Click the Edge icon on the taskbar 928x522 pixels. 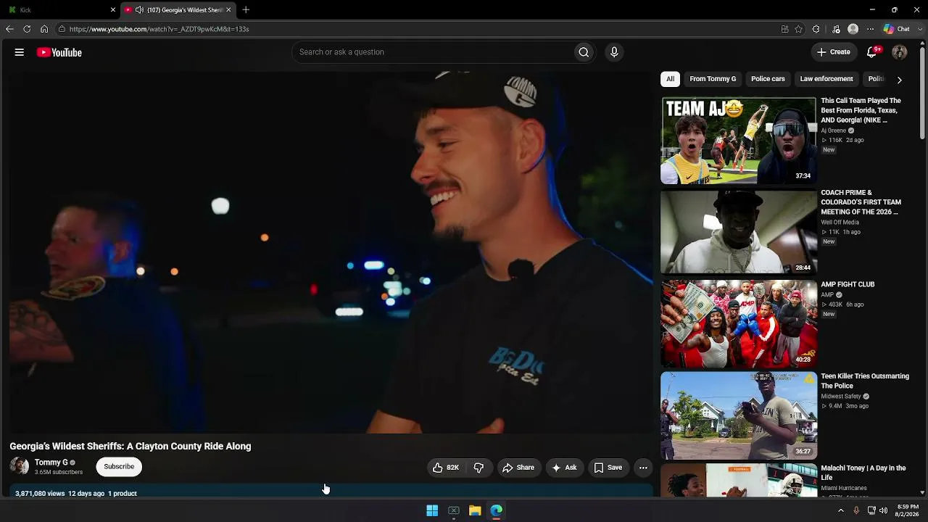tap(497, 511)
